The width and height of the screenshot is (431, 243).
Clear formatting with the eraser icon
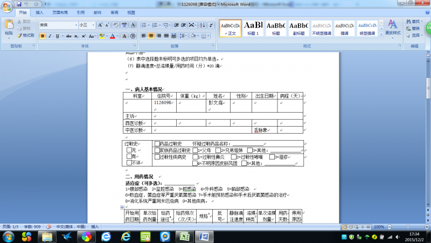[x=116, y=25]
